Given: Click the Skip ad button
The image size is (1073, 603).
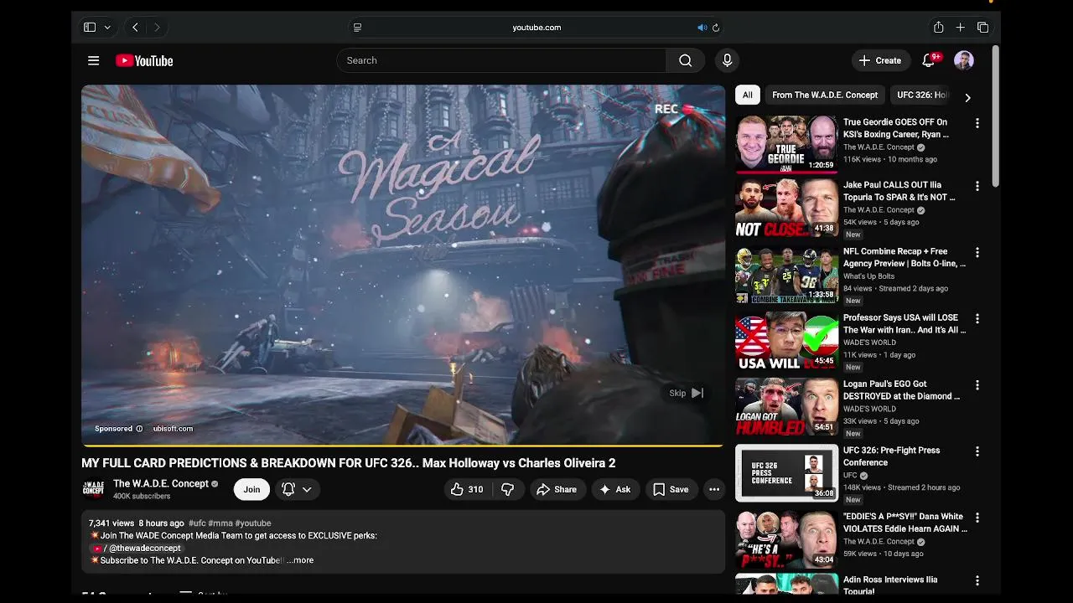Looking at the screenshot, I should coord(686,393).
